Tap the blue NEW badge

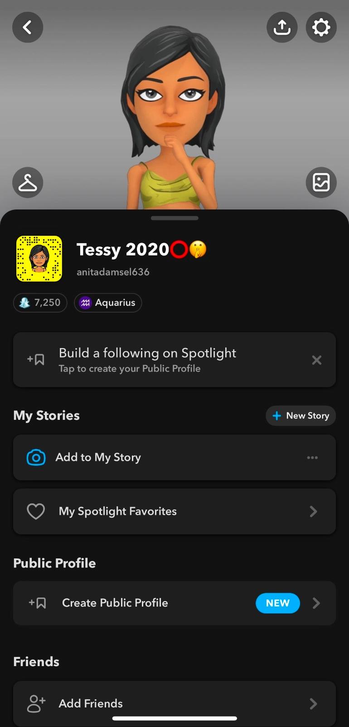pyautogui.click(x=277, y=603)
